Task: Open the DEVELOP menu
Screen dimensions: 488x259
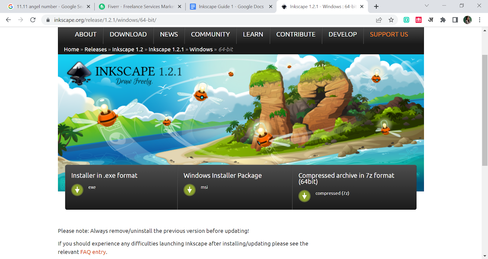Action: pyautogui.click(x=343, y=34)
